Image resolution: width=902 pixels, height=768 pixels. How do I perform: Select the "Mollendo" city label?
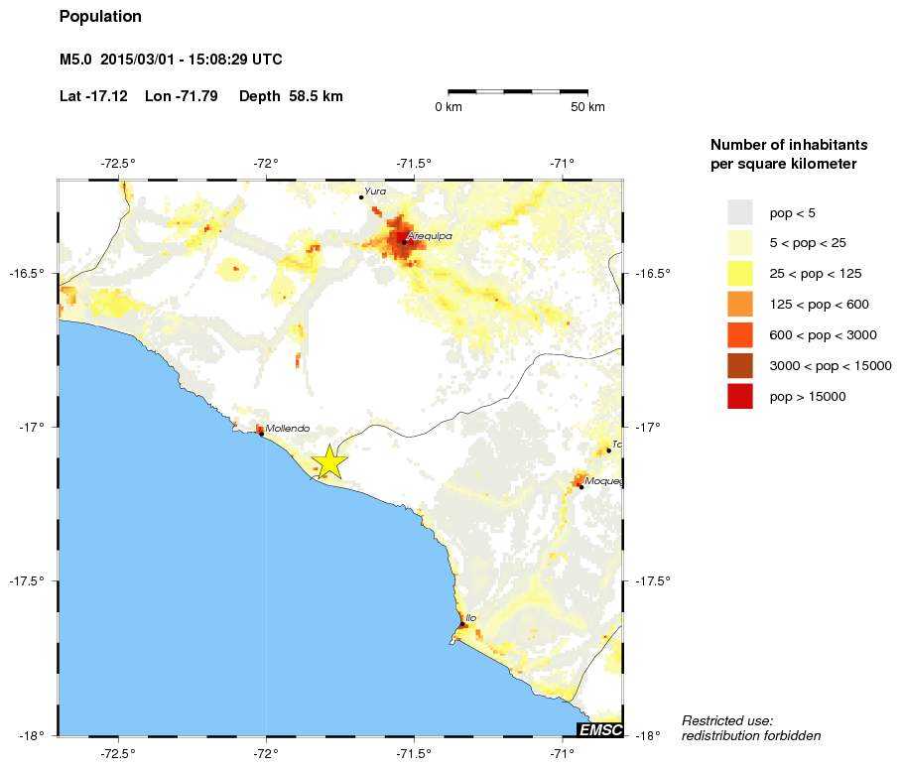[288, 428]
